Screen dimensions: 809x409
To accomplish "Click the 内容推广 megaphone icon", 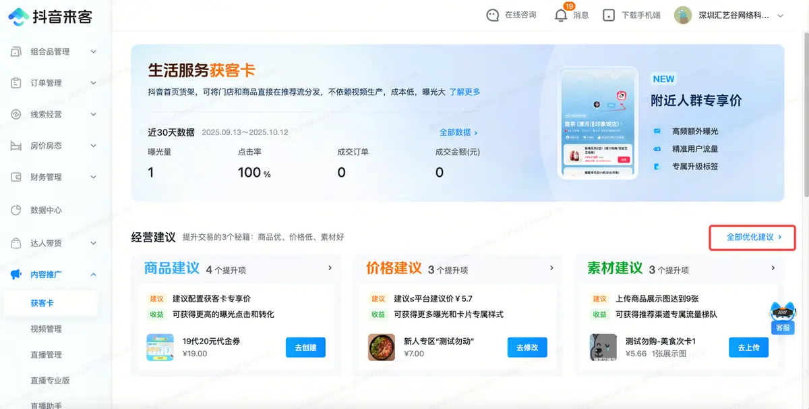I will [x=16, y=275].
